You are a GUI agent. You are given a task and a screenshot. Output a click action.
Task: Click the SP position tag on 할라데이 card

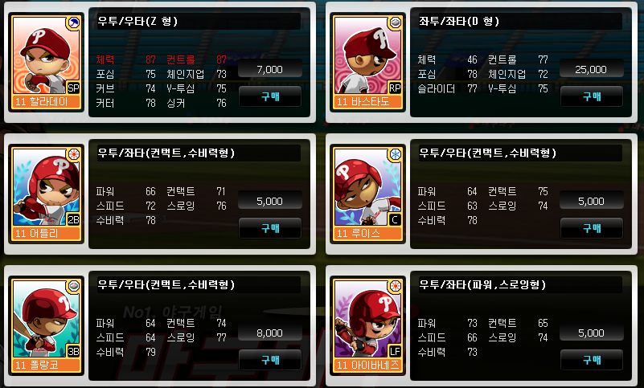(x=73, y=88)
